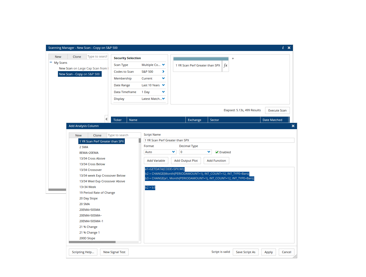Select the 20EMA>50SMA script
Viewport: 366px width, 277px height.
pos(90,210)
